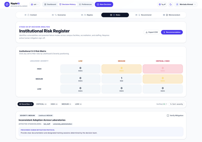
Task: Go to step 01 Context
Action: coord(31,15)
